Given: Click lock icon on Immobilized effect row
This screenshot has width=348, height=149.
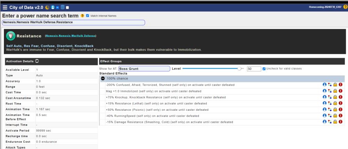Looking at the screenshot, I should coord(335,91).
